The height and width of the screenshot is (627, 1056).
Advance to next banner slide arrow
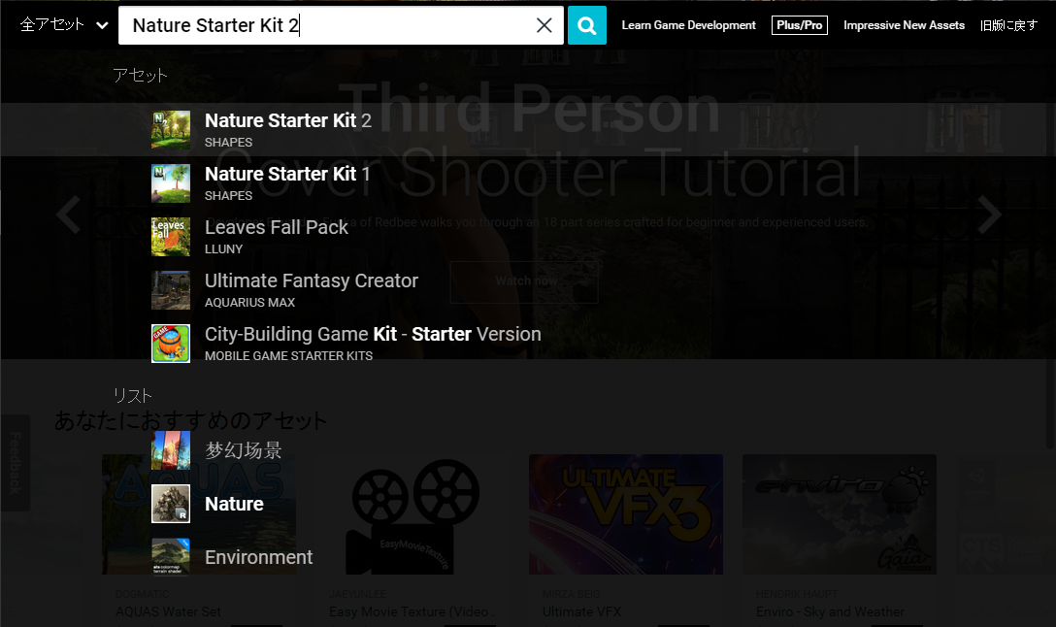pyautogui.click(x=989, y=214)
